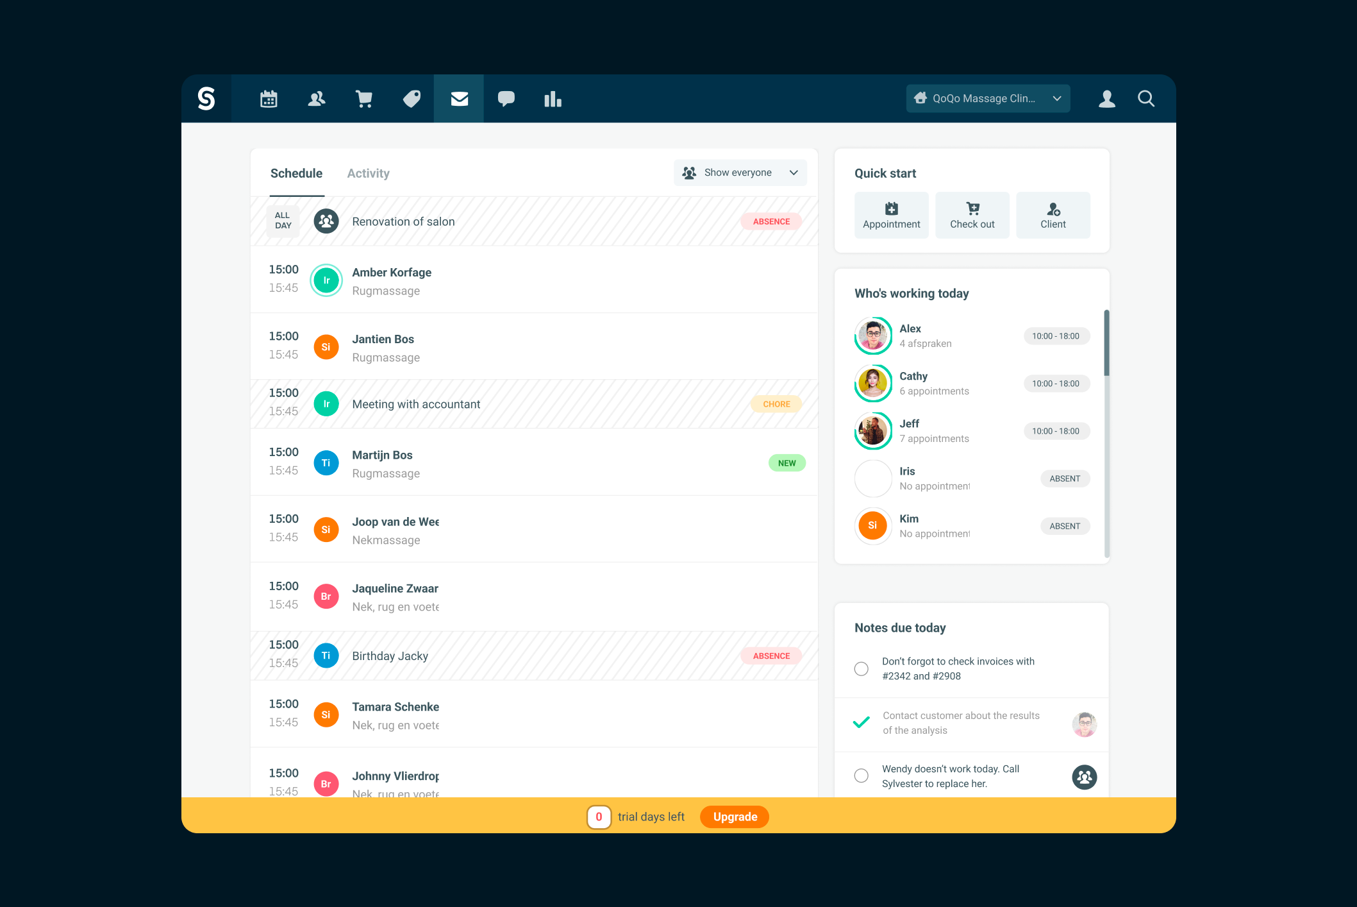Open the calendar icon in top navigation
Viewport: 1357px width, 907px height.
[269, 99]
